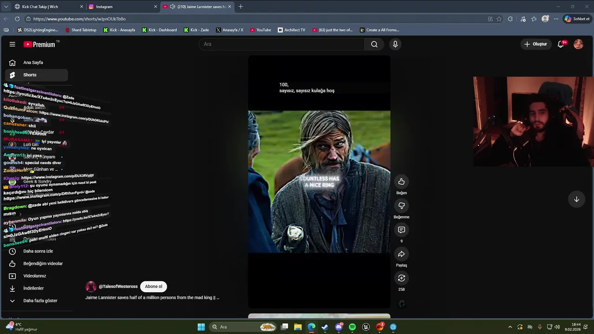Select Shorts in the sidebar
Viewport: 594px width, 334px height.
coord(37,75)
